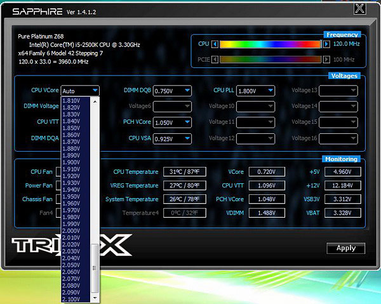381x304 pixels.
Task: Click the +5V 4.960V reading
Action: tap(343, 171)
